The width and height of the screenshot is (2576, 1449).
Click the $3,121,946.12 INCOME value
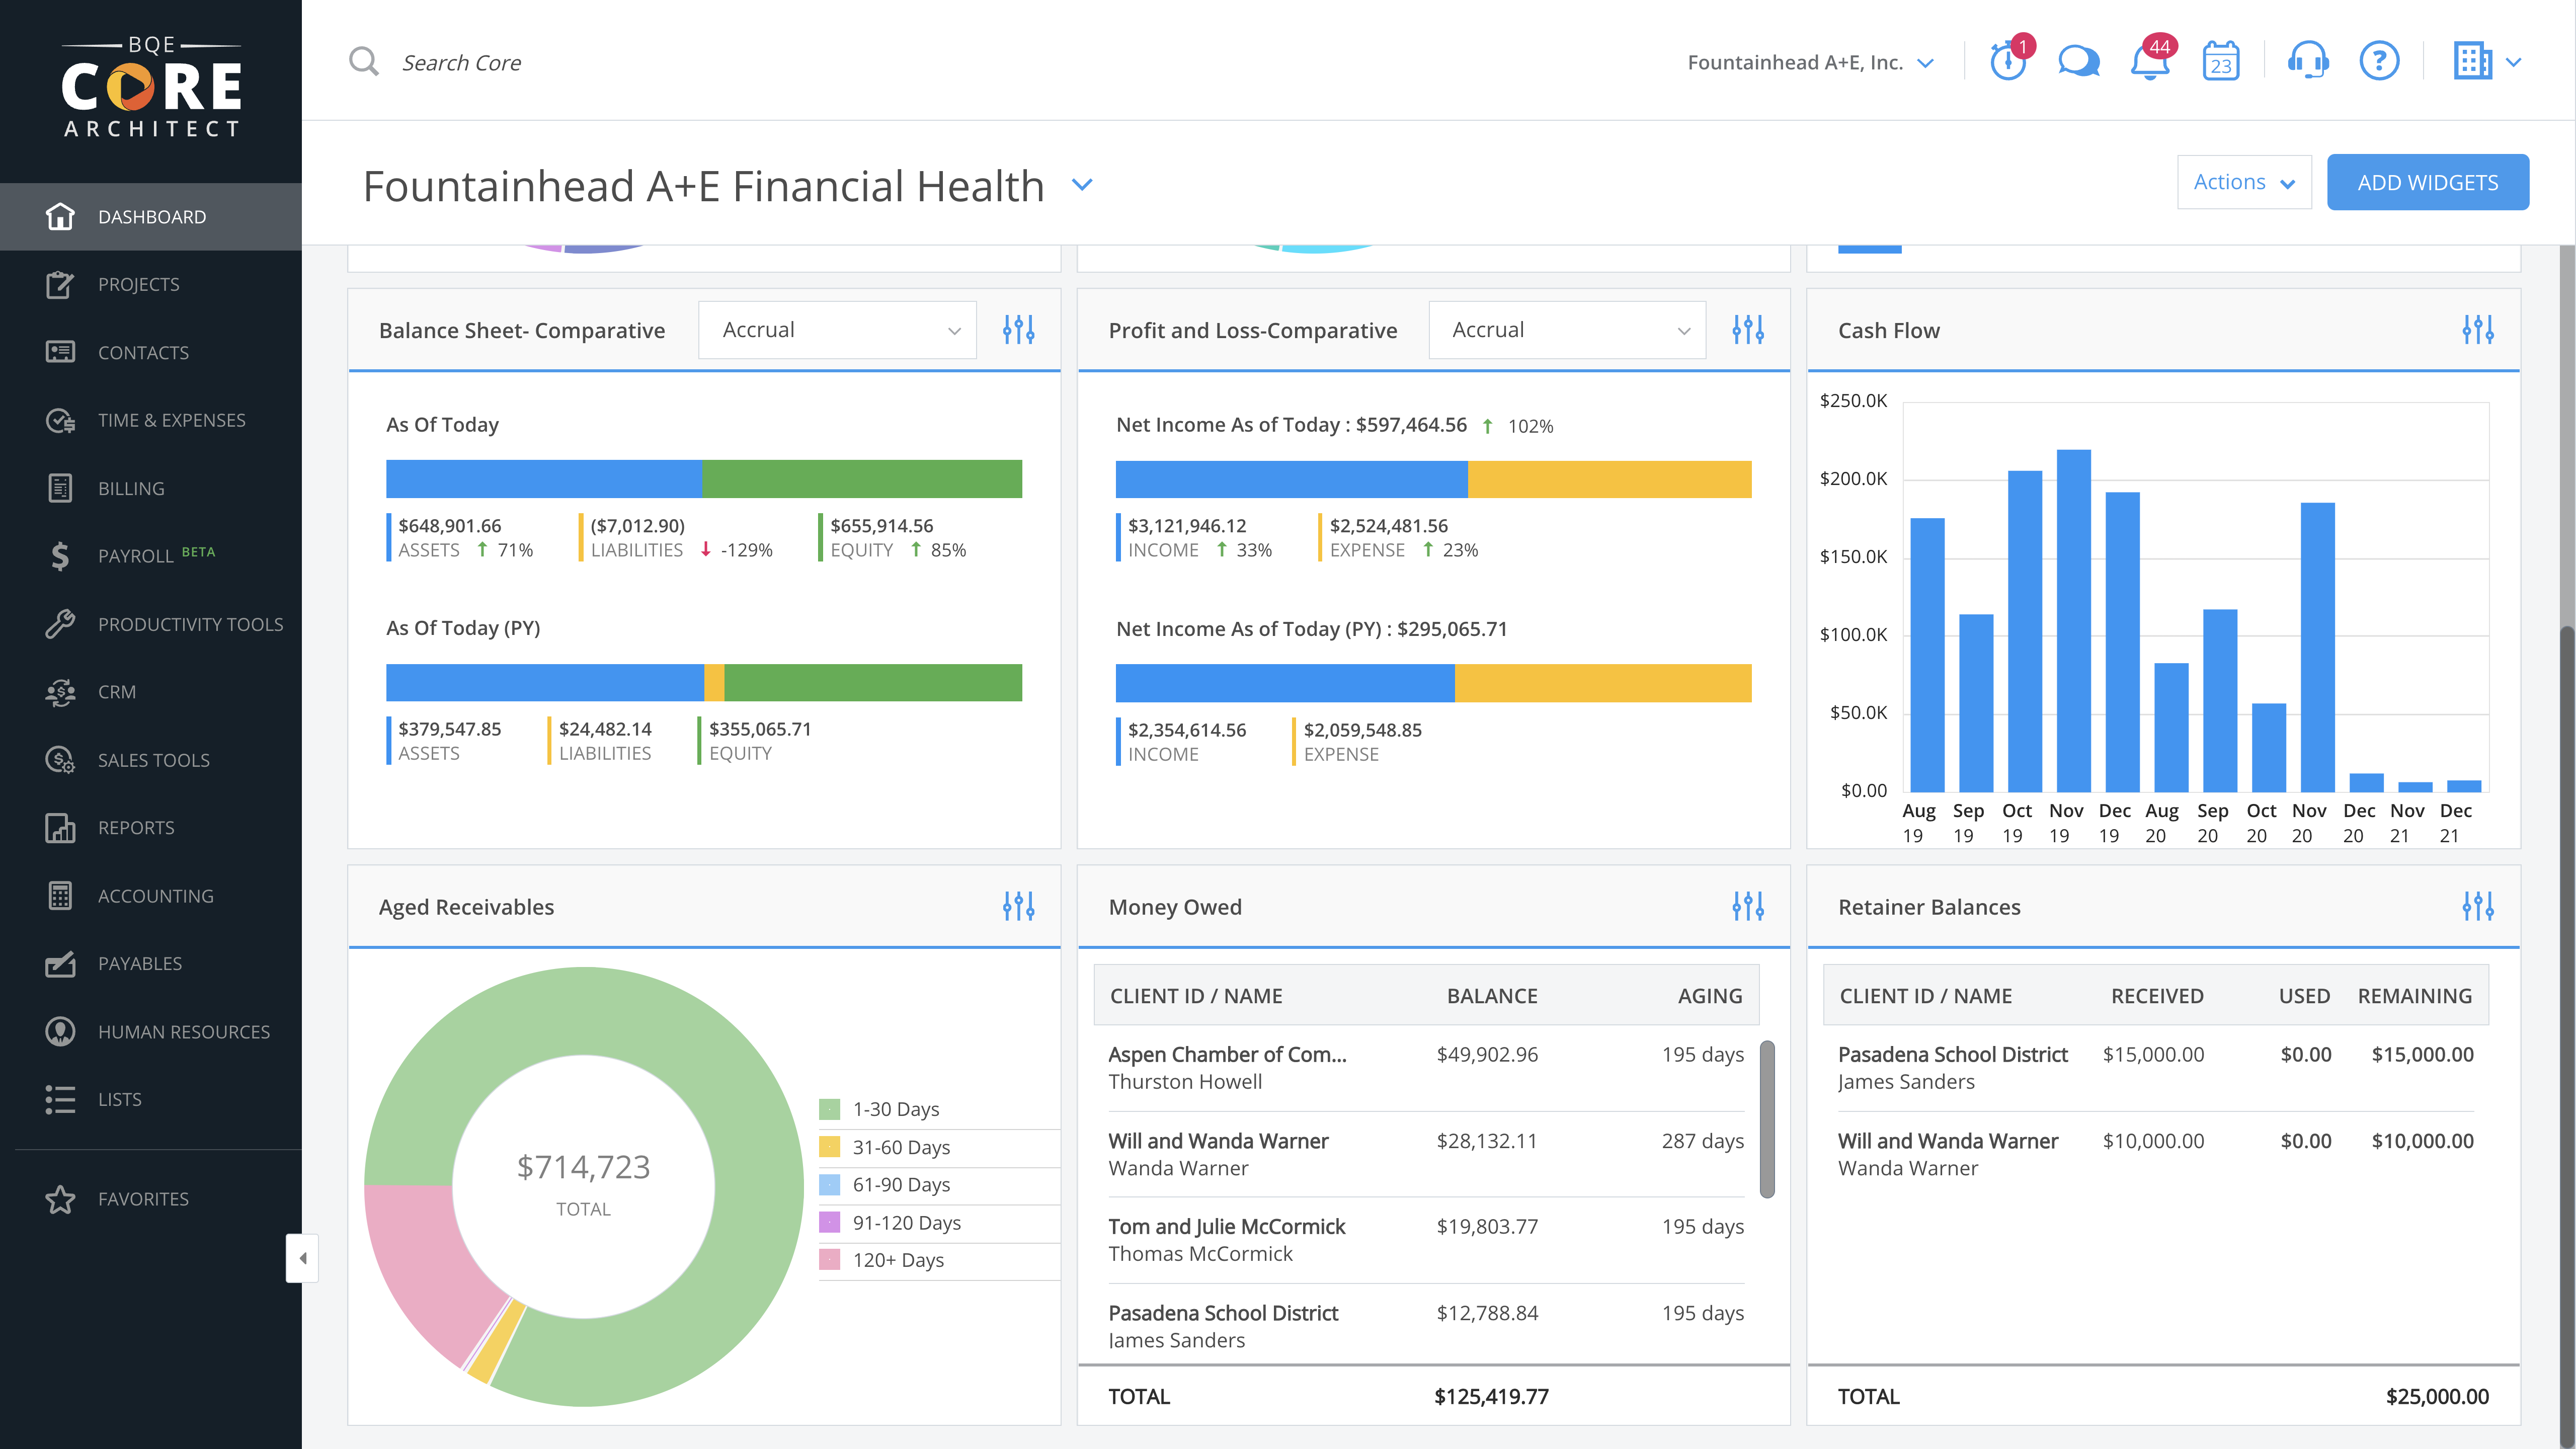pyautogui.click(x=1187, y=525)
